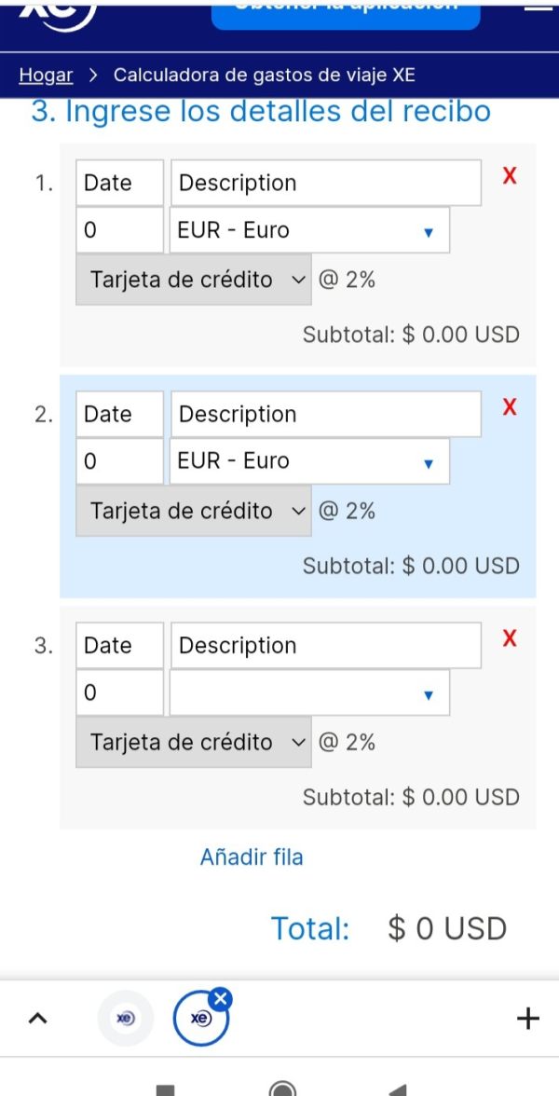Image resolution: width=559 pixels, height=1096 pixels.
Task: Remove receipt row 3 with red X
Action: point(511,637)
